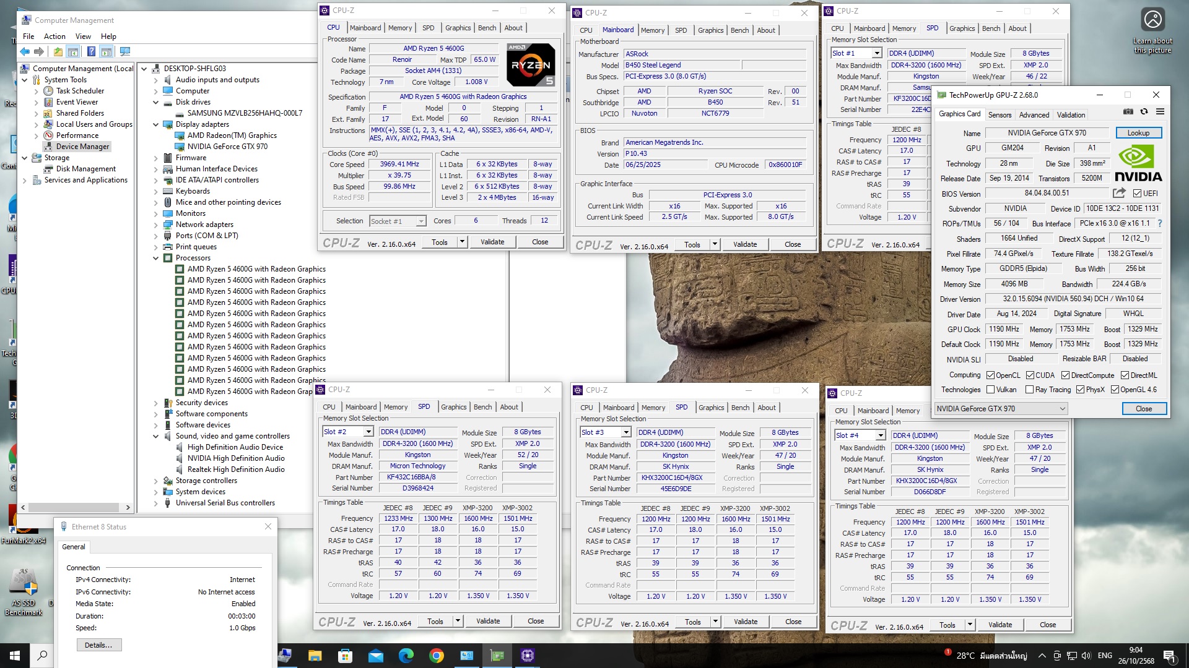
Task: Open the Action menu in Computer Management
Action: [54, 36]
